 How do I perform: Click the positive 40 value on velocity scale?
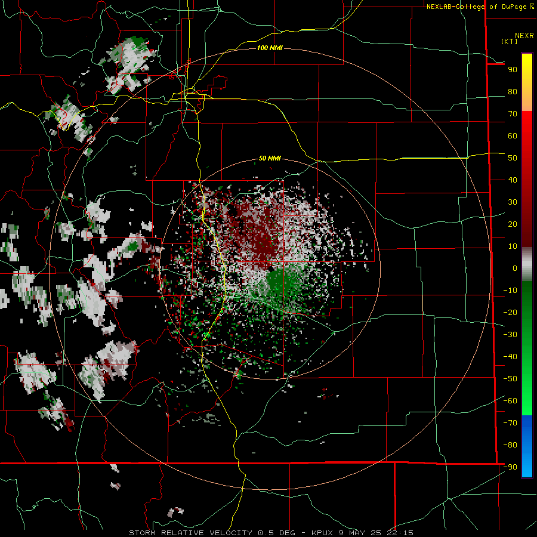[x=513, y=180]
